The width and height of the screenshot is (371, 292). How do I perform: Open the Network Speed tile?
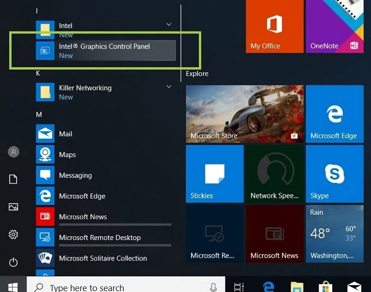pyautogui.click(x=275, y=174)
